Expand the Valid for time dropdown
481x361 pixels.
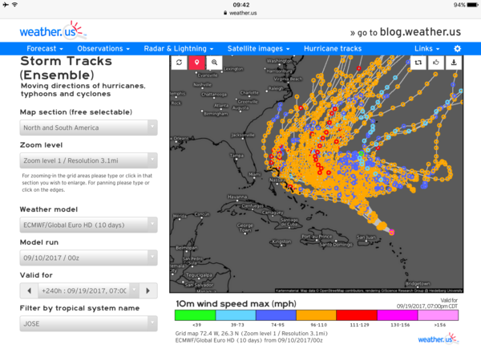click(x=88, y=290)
